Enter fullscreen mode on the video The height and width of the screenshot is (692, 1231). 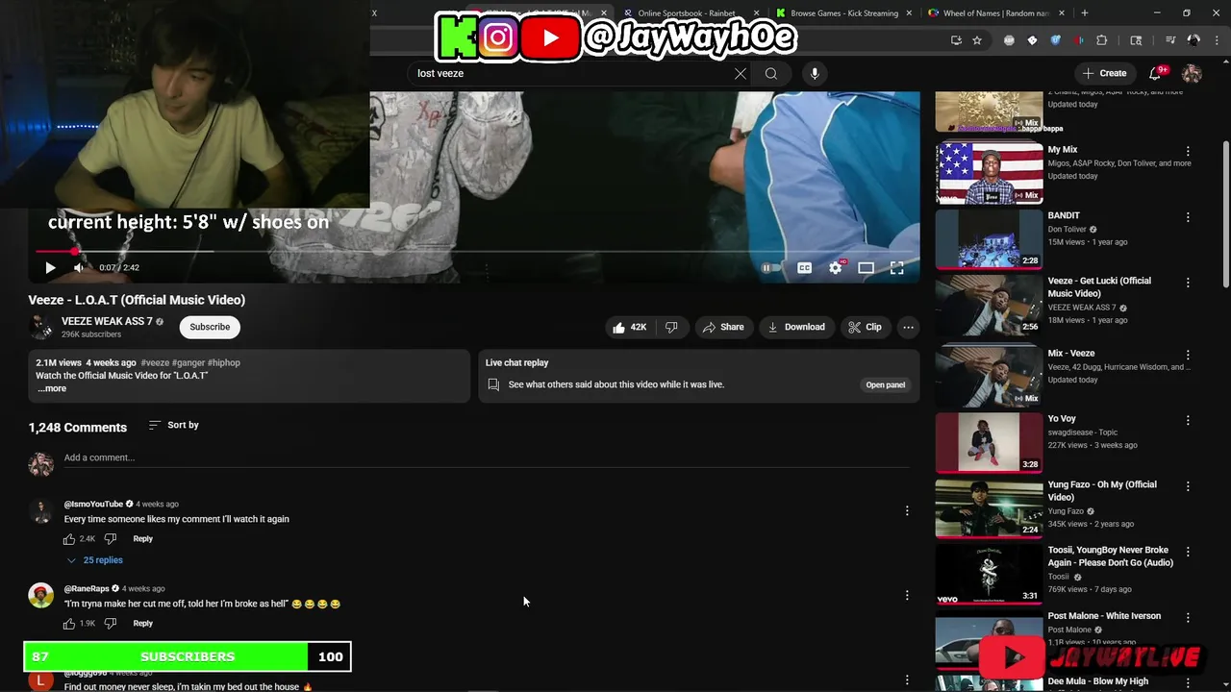[896, 268]
